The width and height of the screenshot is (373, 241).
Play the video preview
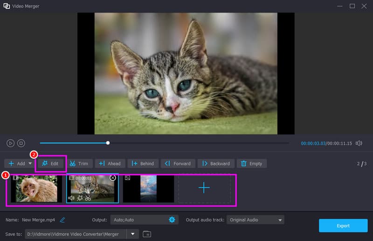(10, 143)
